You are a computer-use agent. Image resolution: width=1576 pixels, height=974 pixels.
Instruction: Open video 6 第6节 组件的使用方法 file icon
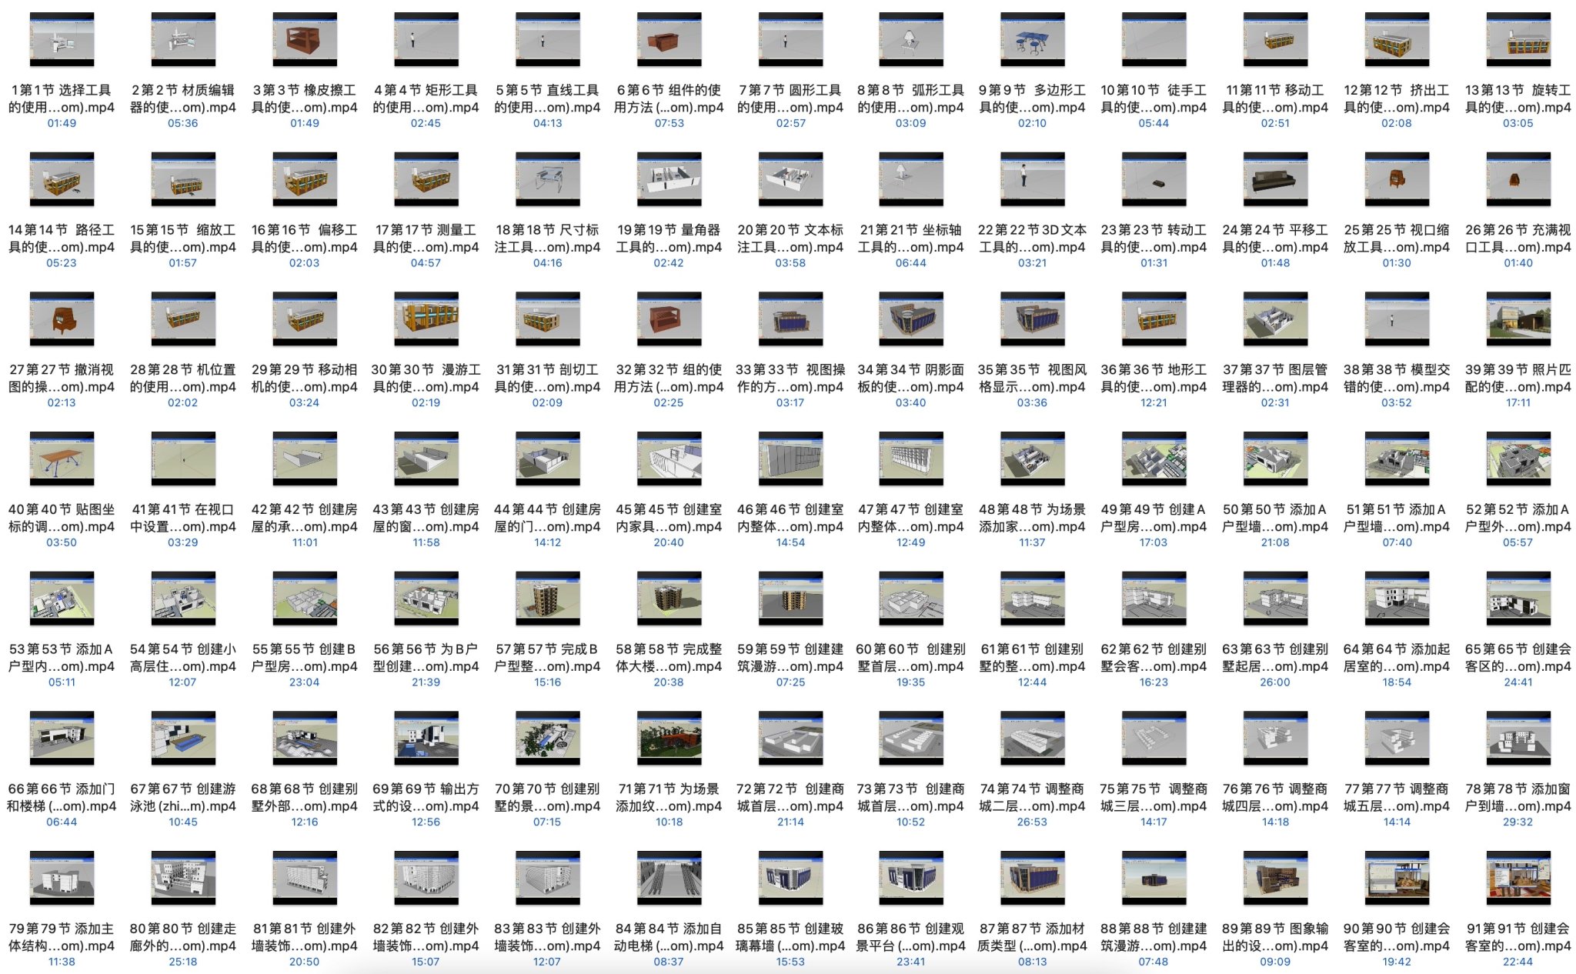(669, 40)
